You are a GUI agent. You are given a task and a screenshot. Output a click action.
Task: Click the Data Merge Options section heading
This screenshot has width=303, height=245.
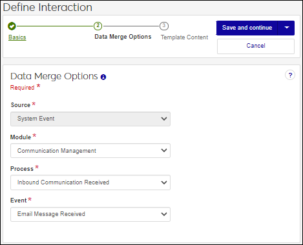pos(54,76)
